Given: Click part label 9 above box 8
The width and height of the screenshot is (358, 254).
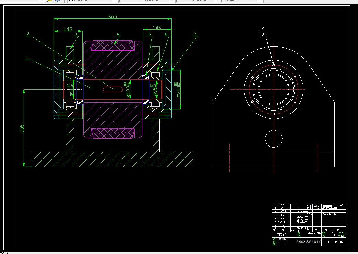Looking at the screenshot, I should [x=263, y=29].
